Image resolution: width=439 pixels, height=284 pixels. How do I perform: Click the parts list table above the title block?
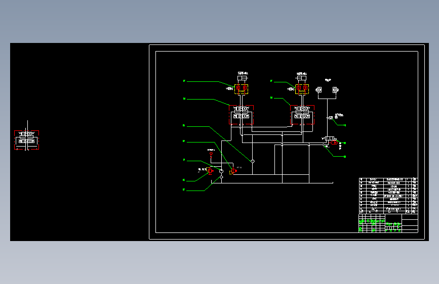388,196
